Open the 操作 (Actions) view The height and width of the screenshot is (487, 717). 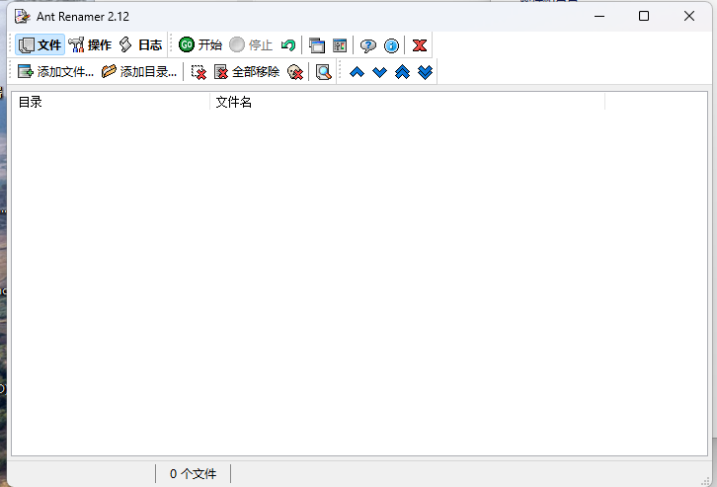pyautogui.click(x=90, y=44)
